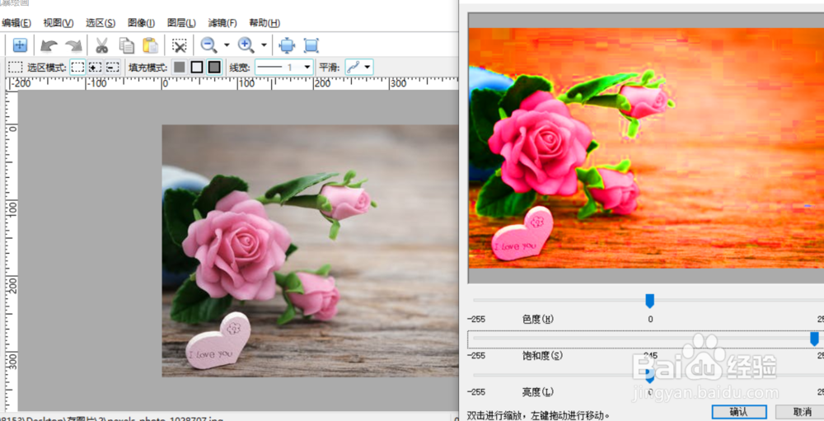The width and height of the screenshot is (824, 421).
Task: Click the 饱和度(S) saturation slider handle
Action: (815, 339)
